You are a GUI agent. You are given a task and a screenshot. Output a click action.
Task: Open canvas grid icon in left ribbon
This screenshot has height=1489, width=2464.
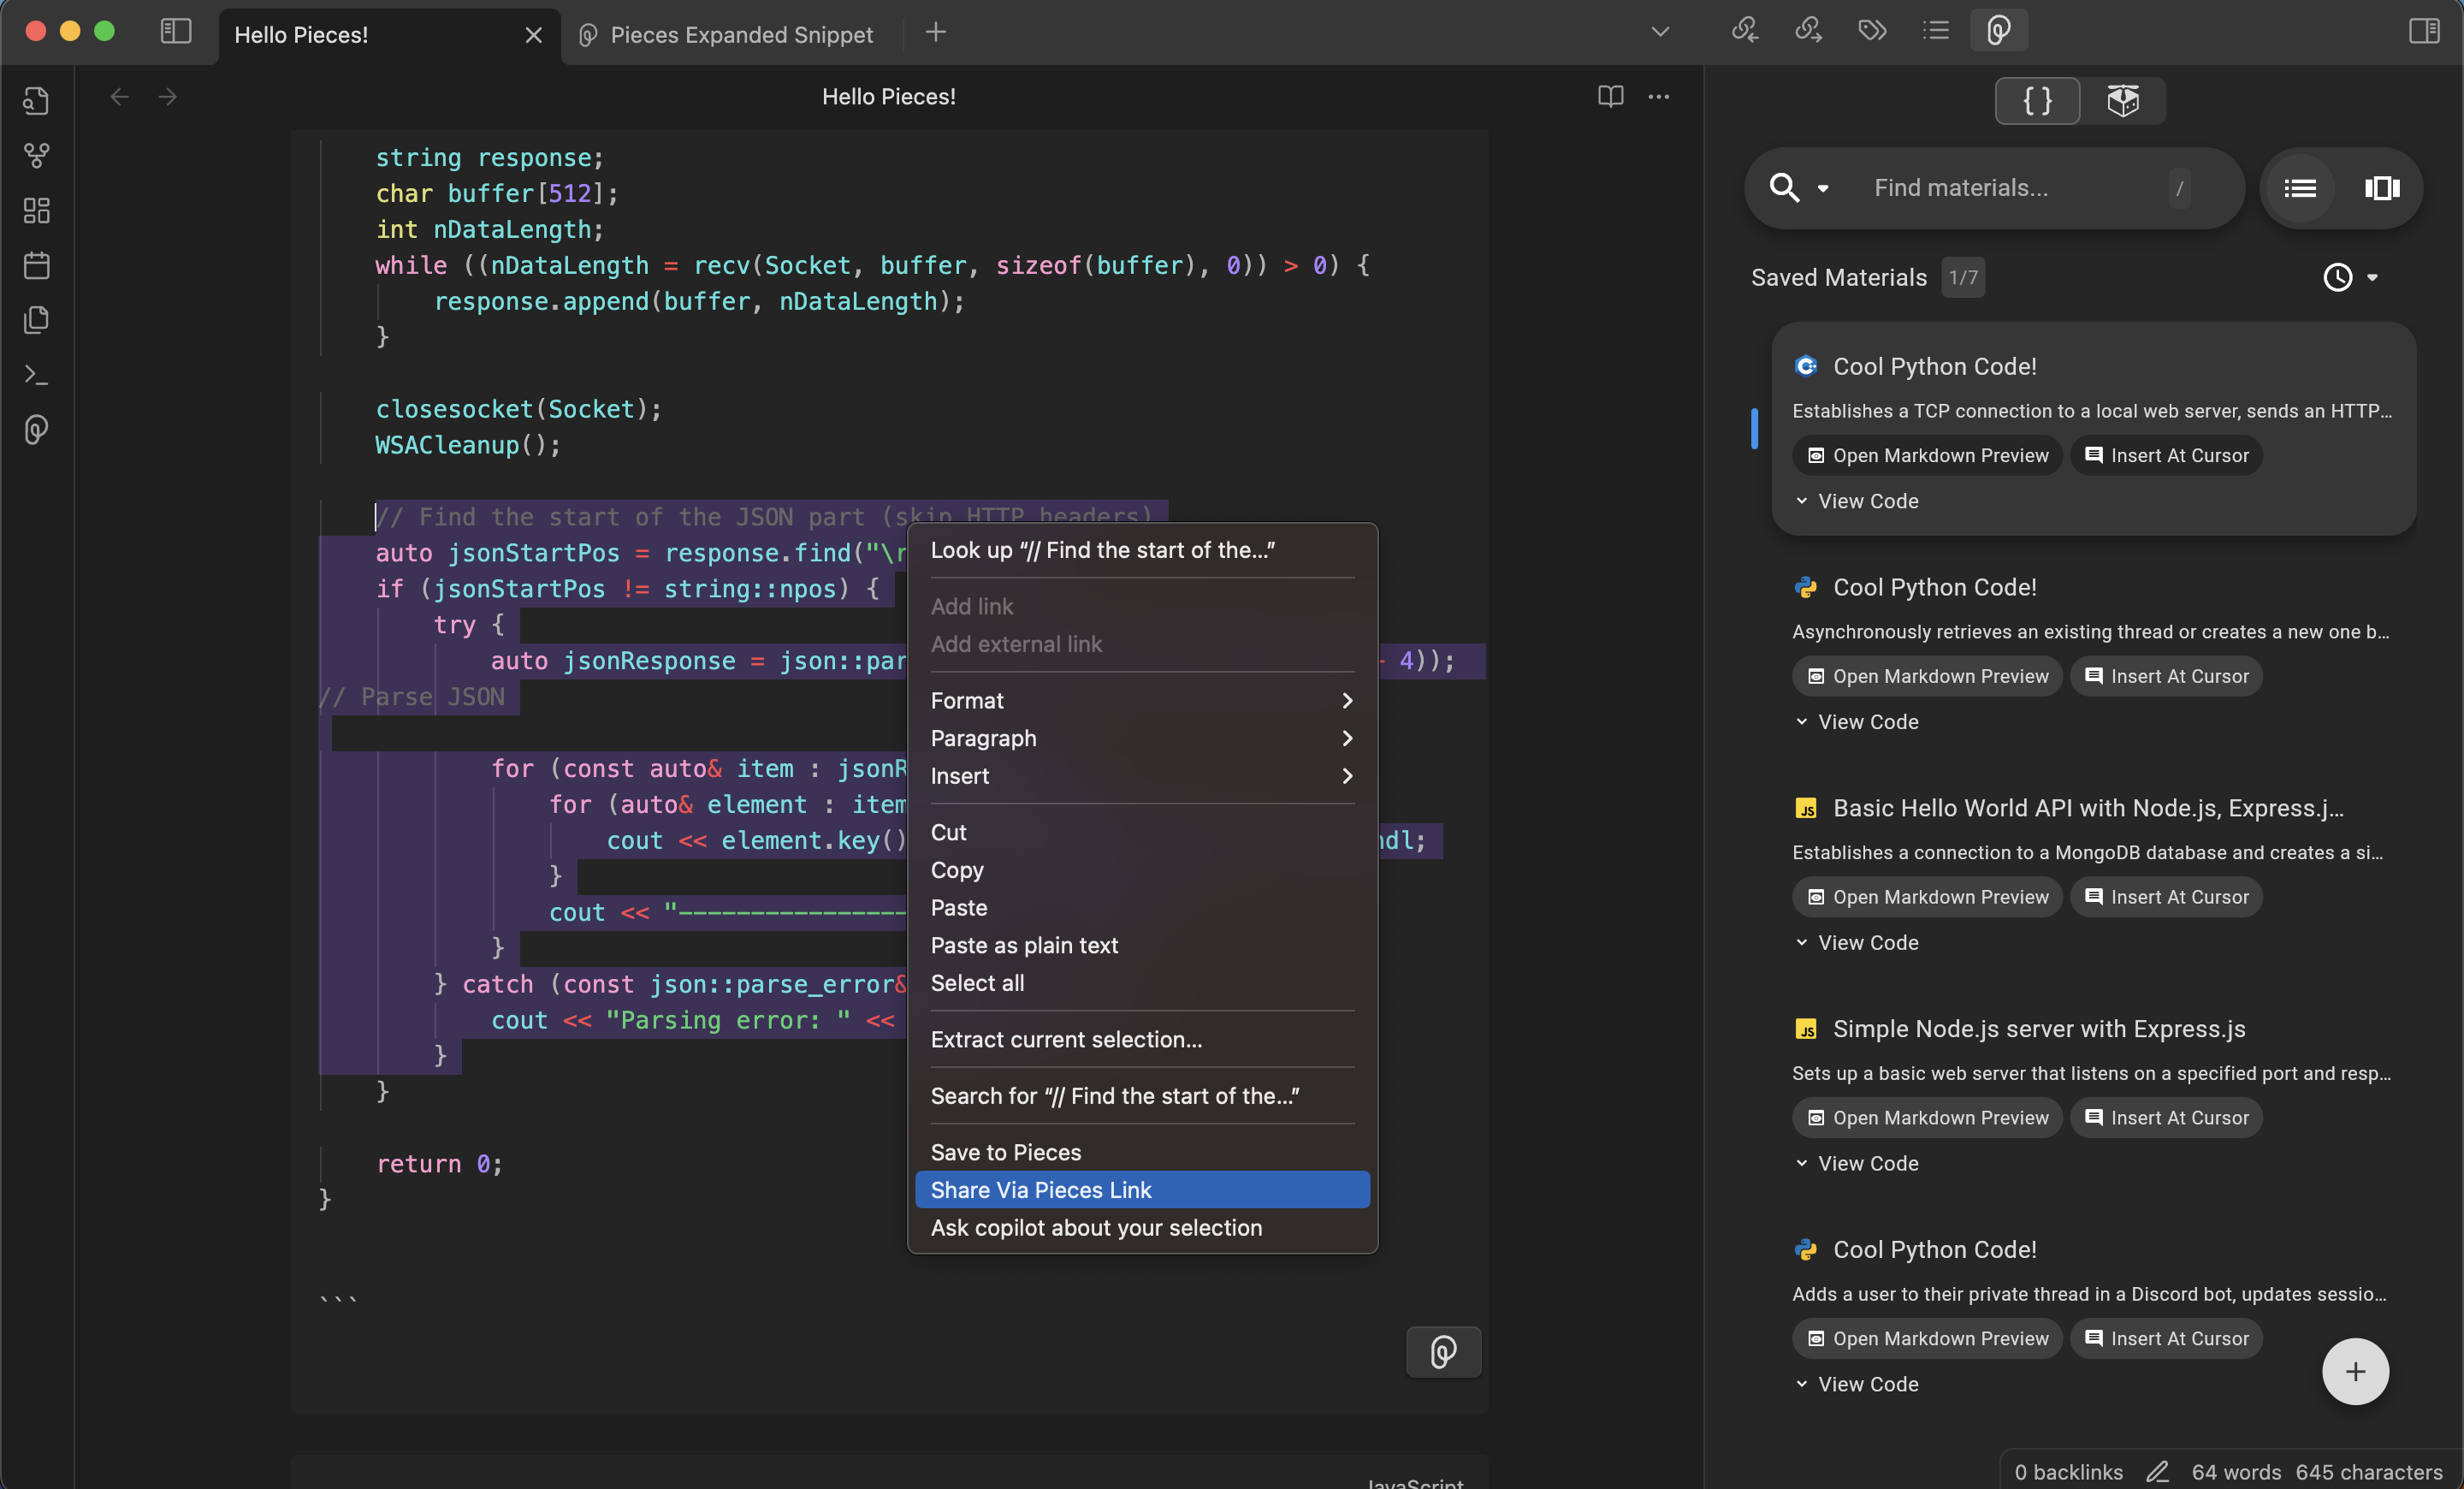pos(36,210)
